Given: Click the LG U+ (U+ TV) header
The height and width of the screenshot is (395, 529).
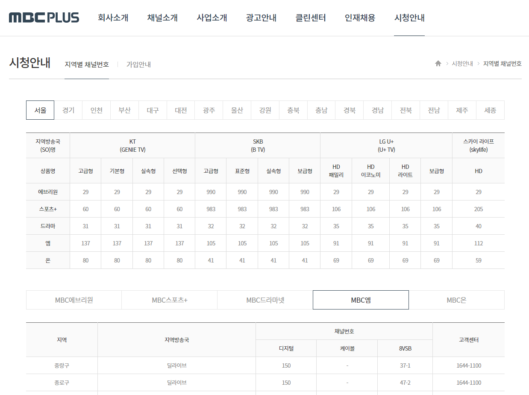Looking at the screenshot, I should 386,145.
